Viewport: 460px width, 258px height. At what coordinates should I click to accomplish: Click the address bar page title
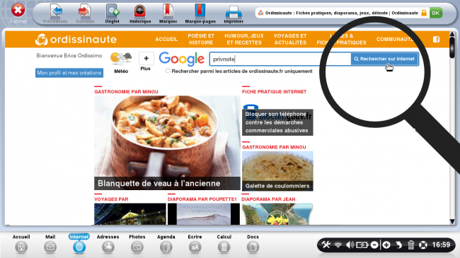(342, 13)
